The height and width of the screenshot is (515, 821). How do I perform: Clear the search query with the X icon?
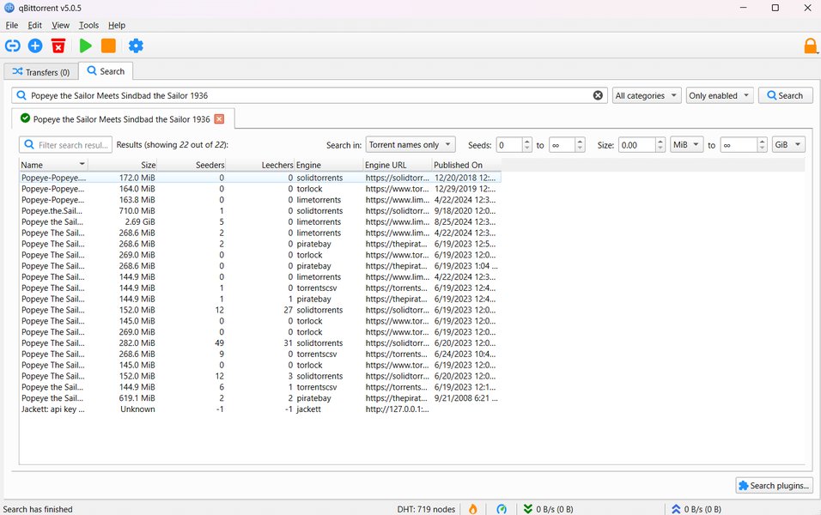[x=598, y=95]
